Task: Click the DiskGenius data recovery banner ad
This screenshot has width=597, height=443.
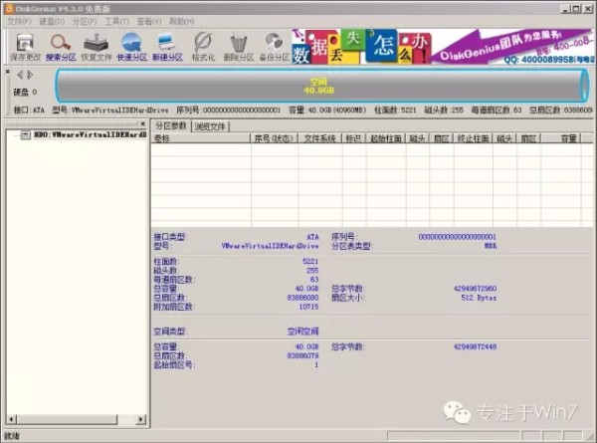Action: pos(443,47)
